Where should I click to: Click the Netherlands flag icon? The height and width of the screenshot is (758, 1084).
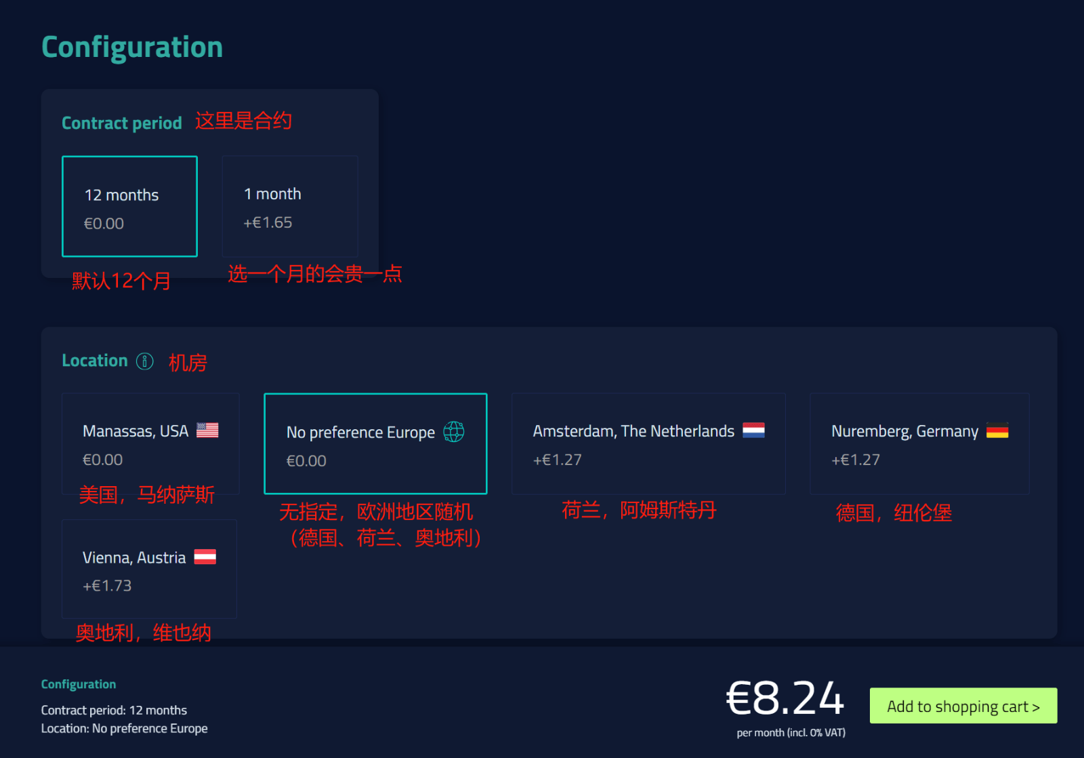(753, 431)
